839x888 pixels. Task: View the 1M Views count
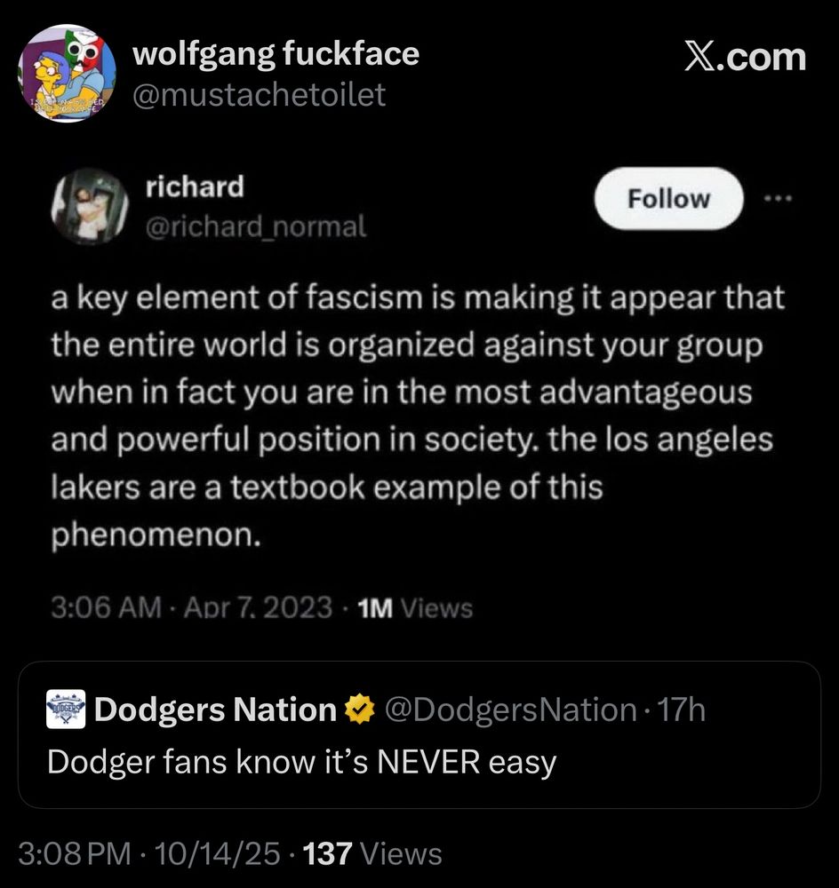[413, 608]
